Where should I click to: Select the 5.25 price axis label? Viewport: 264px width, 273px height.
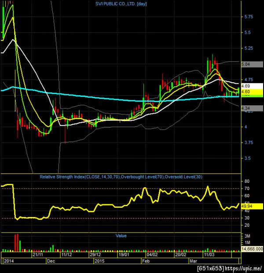coord(249,48)
